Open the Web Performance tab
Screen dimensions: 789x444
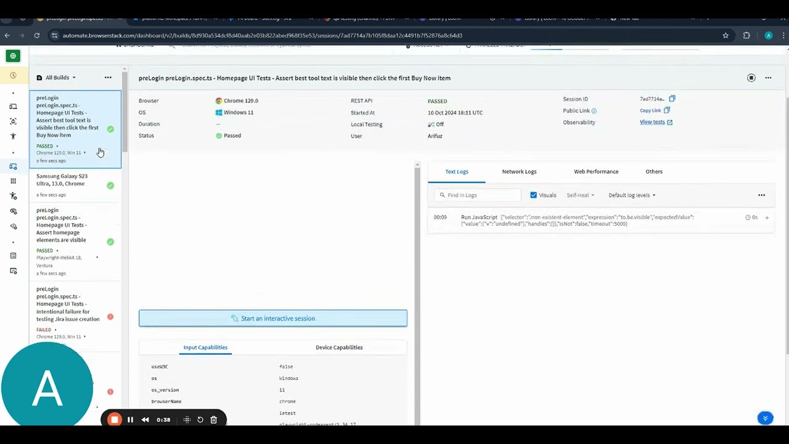point(596,171)
